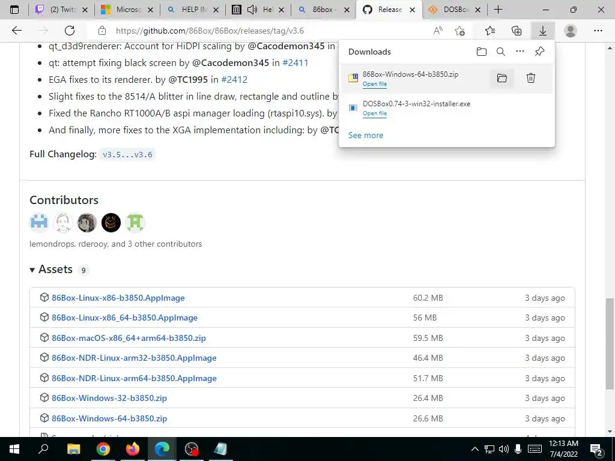This screenshot has height=461, width=615.
Task: Show hidden system tray icons
Action: [x=474, y=449]
